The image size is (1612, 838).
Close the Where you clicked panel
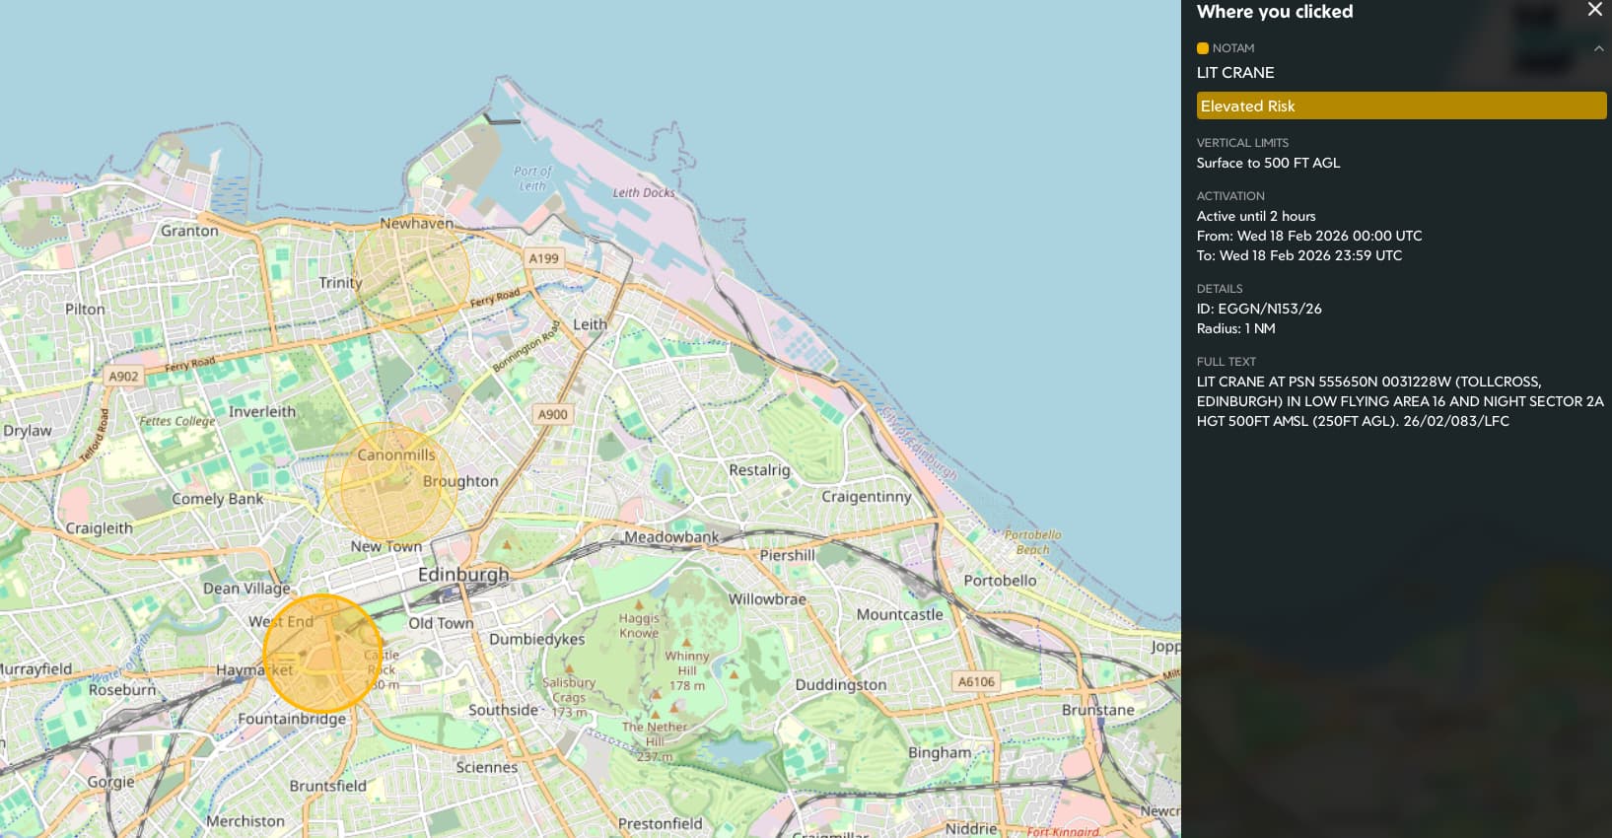[1594, 10]
